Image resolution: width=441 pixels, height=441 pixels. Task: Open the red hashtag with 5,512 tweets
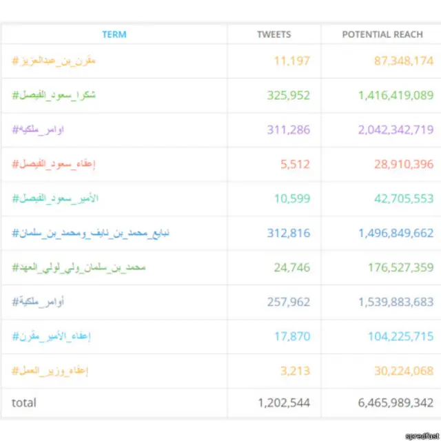pos(54,164)
